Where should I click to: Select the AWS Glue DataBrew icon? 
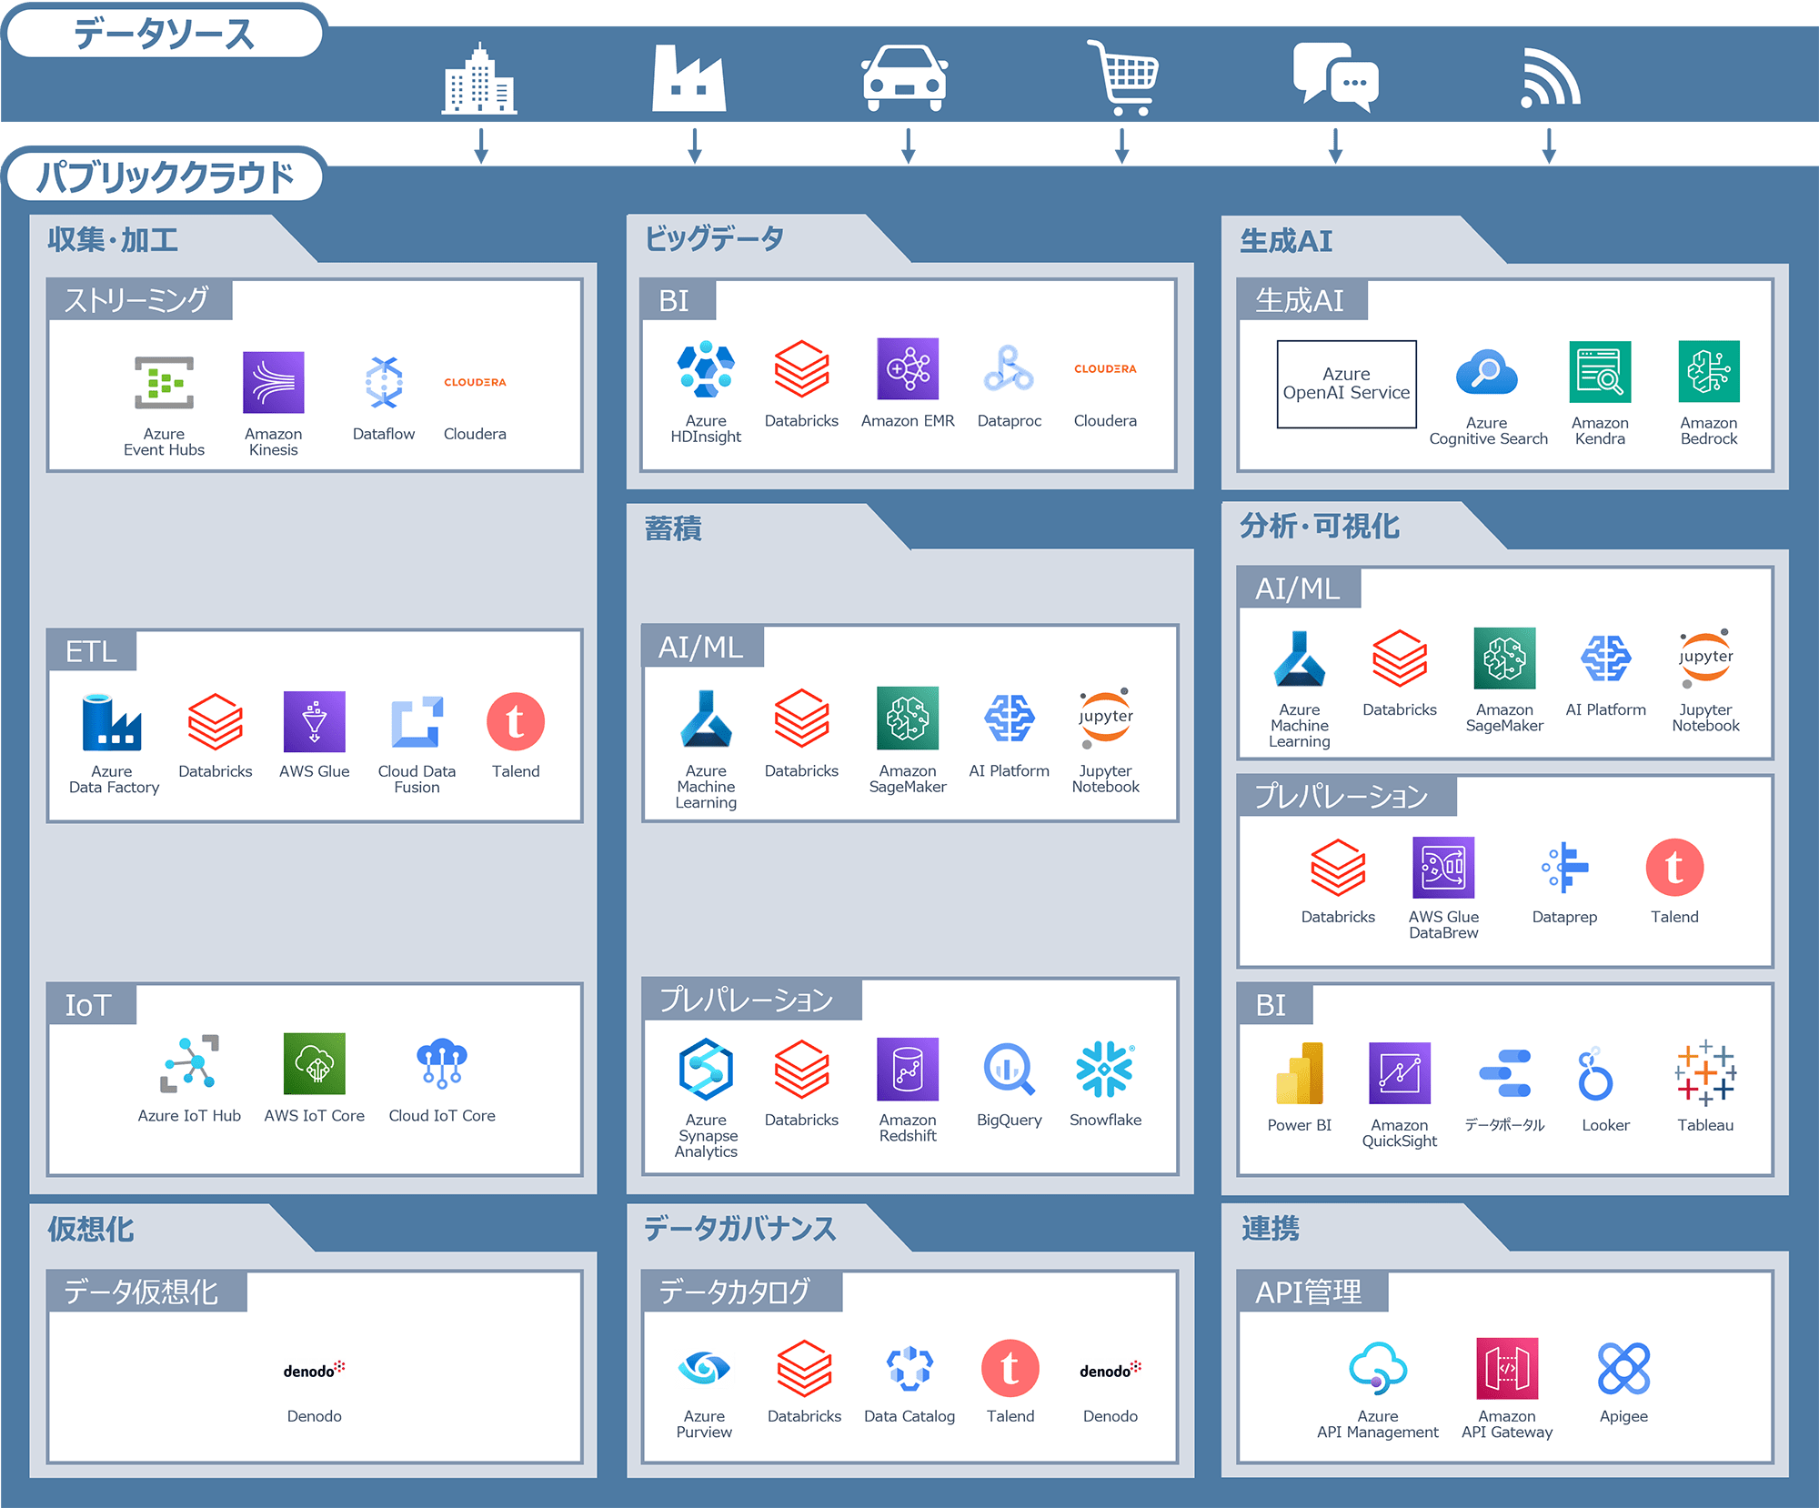(x=1442, y=868)
